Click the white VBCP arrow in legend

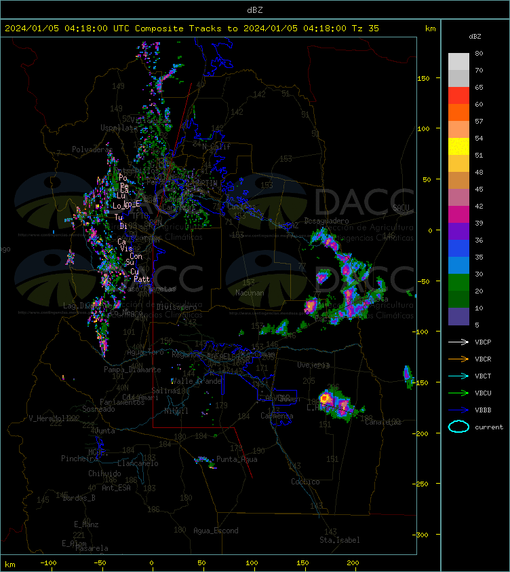coord(458,342)
